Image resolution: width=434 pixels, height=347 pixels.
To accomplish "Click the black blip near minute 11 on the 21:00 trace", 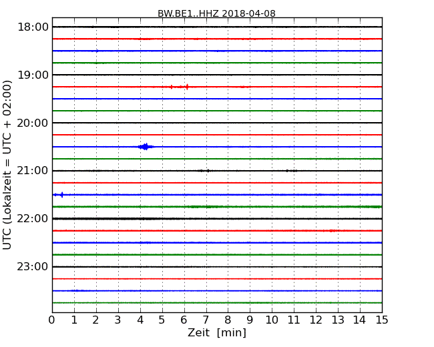I will coord(292,171).
